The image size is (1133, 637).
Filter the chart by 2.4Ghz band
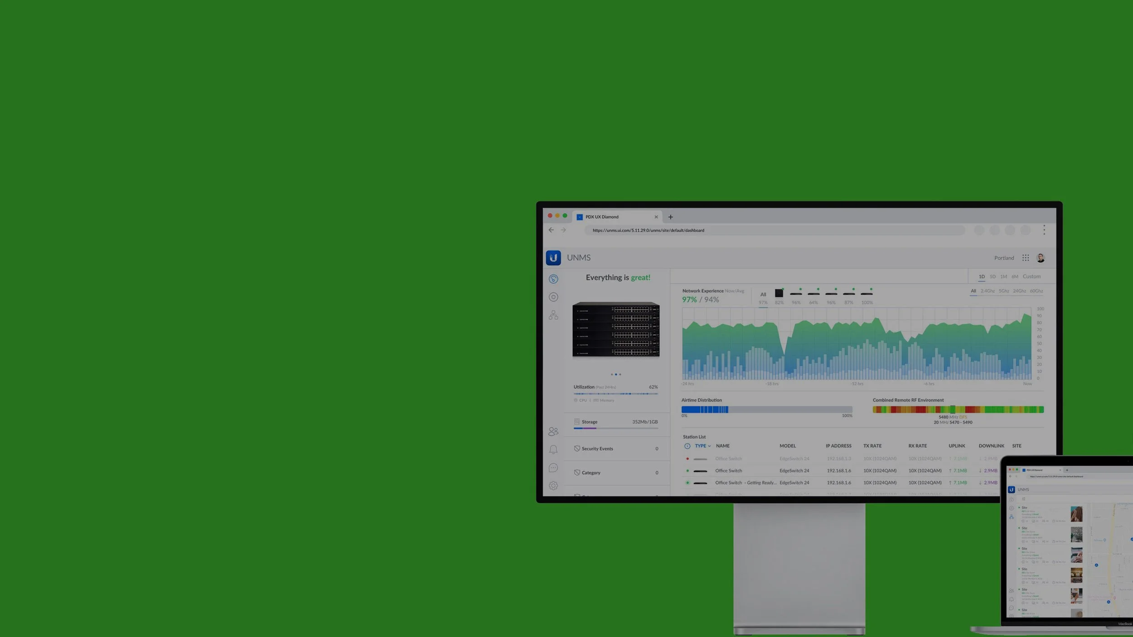(x=987, y=291)
